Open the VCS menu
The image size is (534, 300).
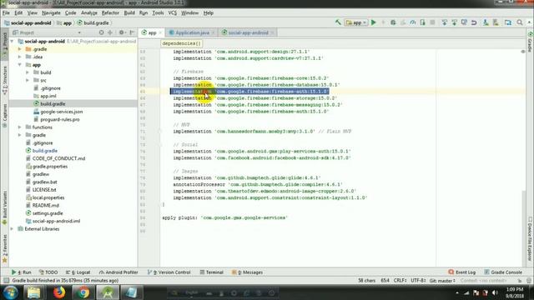(173, 13)
